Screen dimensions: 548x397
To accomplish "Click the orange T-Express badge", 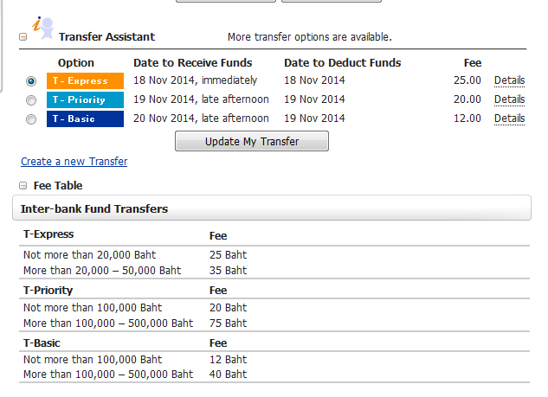I will 86,80.
